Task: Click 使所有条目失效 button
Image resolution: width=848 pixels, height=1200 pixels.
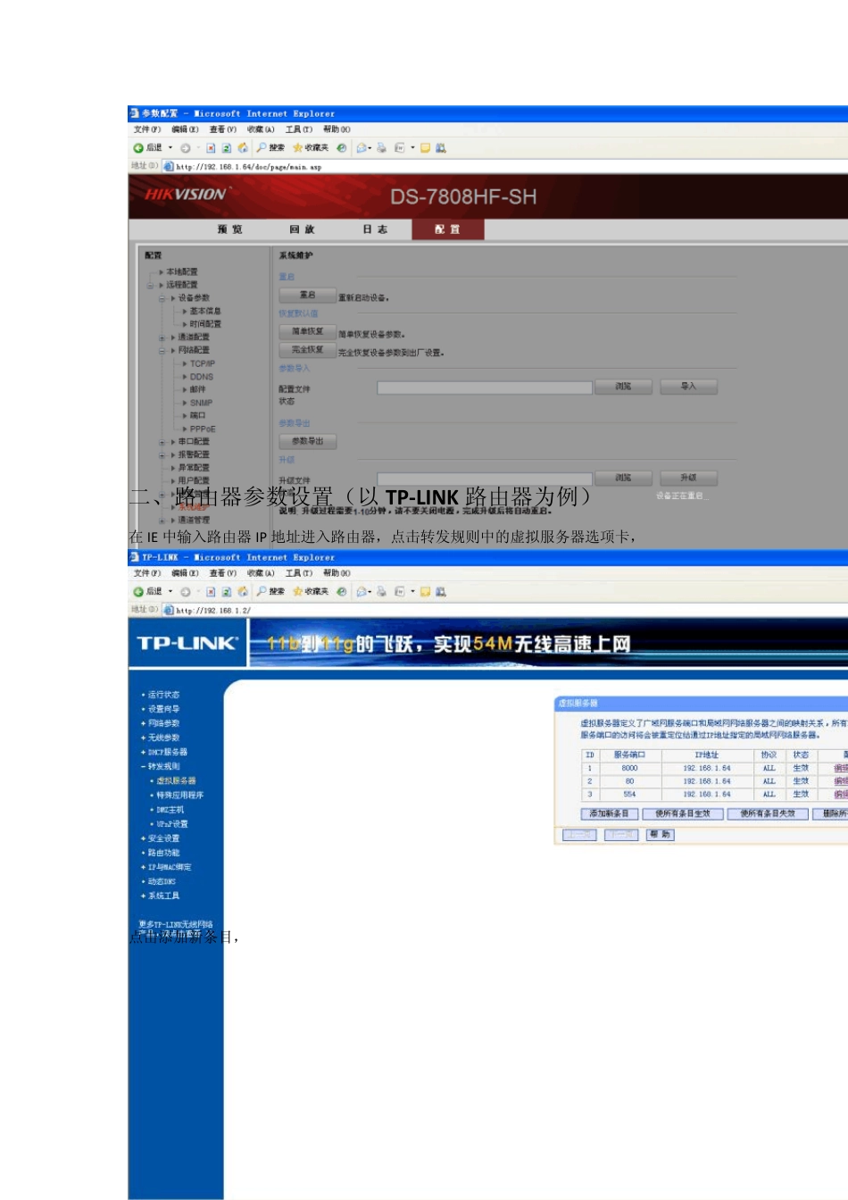Action: [768, 813]
